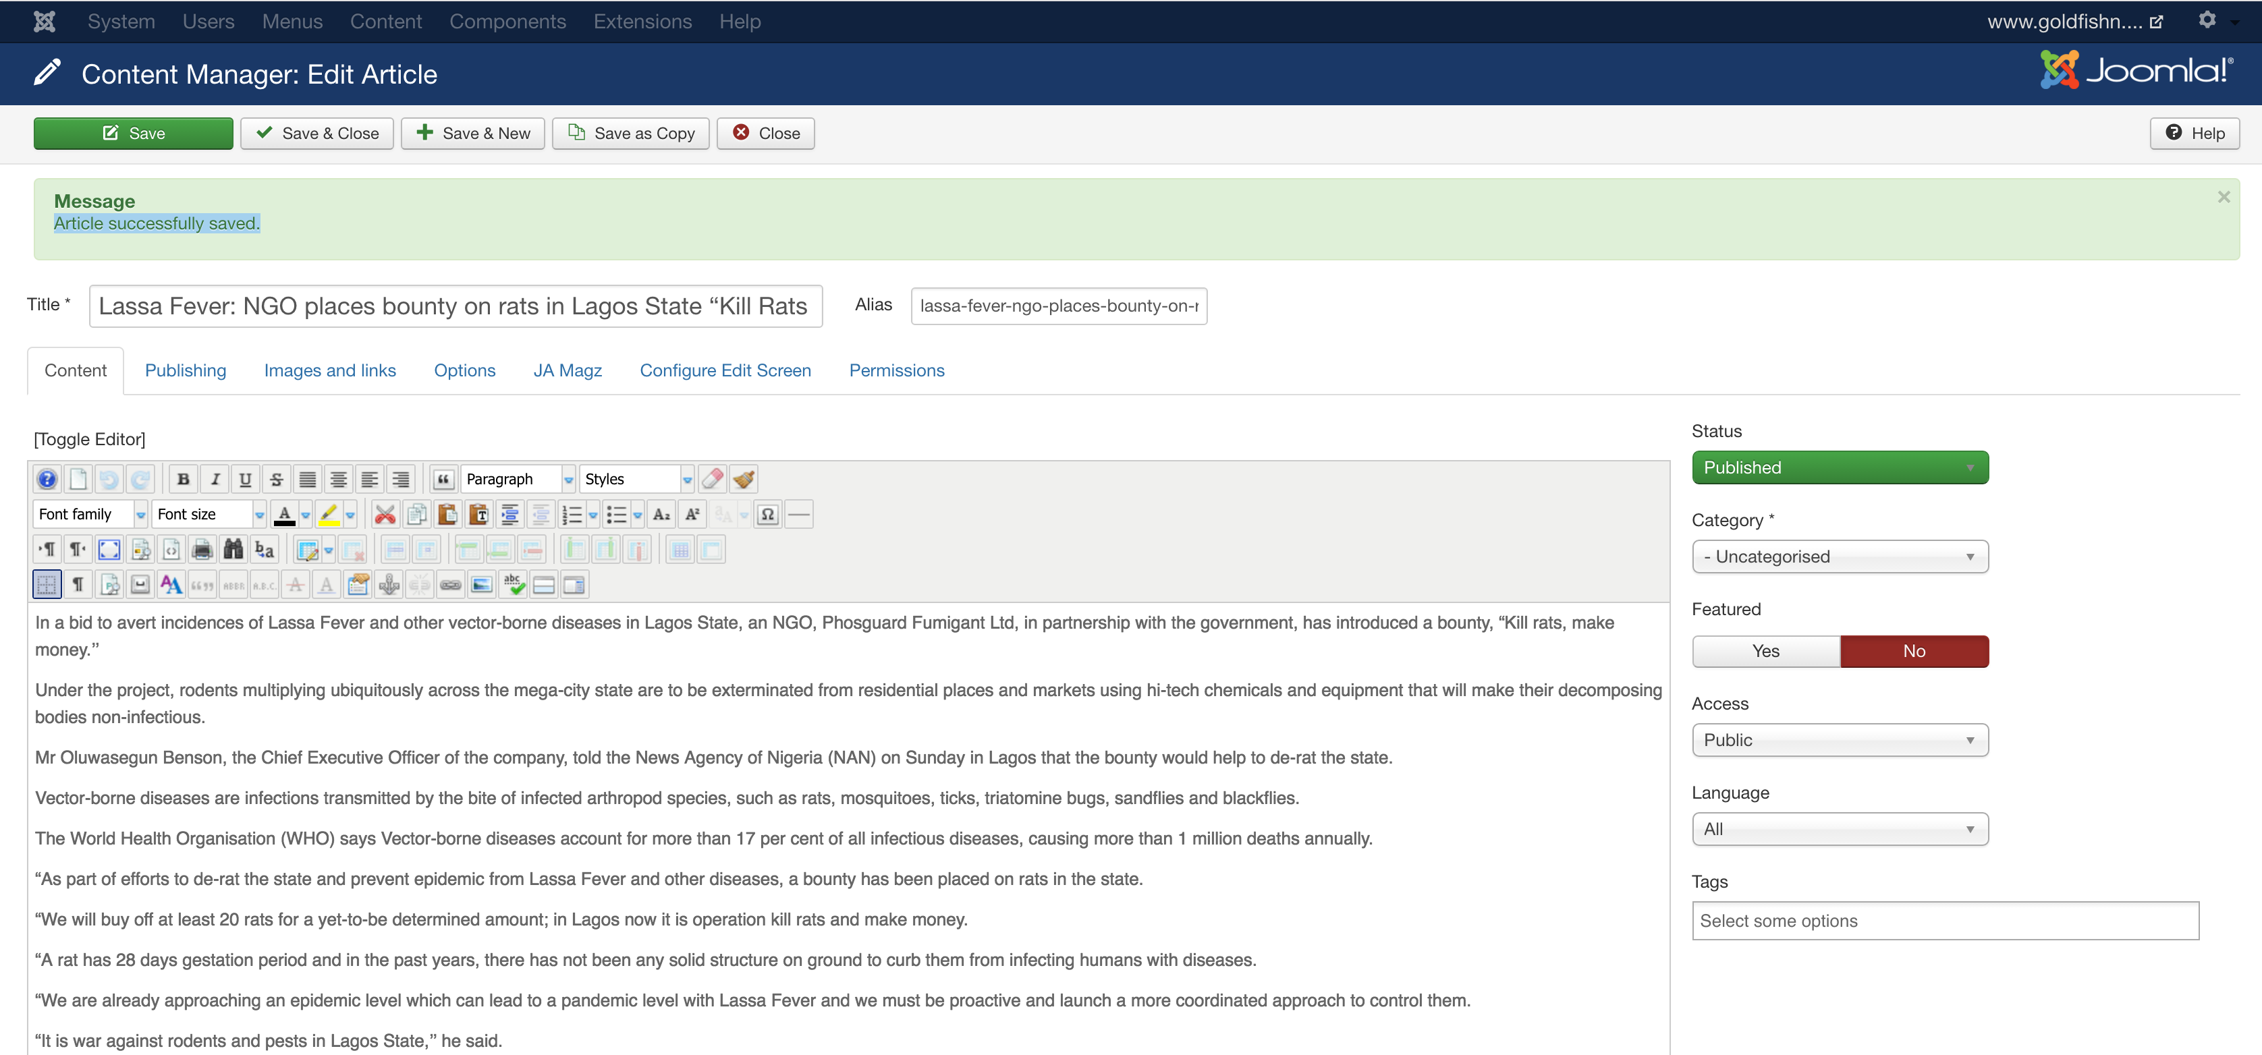Increase indent with the indent icon
The height and width of the screenshot is (1055, 2262).
tap(509, 514)
